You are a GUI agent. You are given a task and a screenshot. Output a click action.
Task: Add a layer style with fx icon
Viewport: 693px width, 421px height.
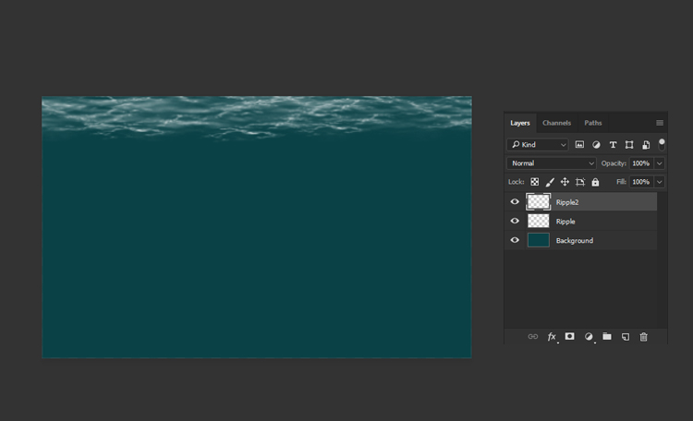552,337
